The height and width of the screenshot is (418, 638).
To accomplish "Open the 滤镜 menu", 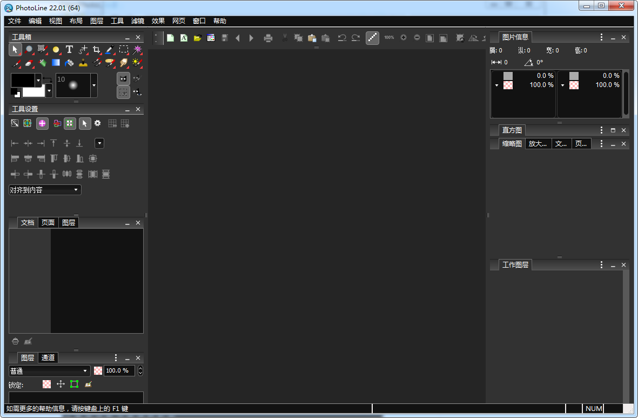I will [x=138, y=21].
